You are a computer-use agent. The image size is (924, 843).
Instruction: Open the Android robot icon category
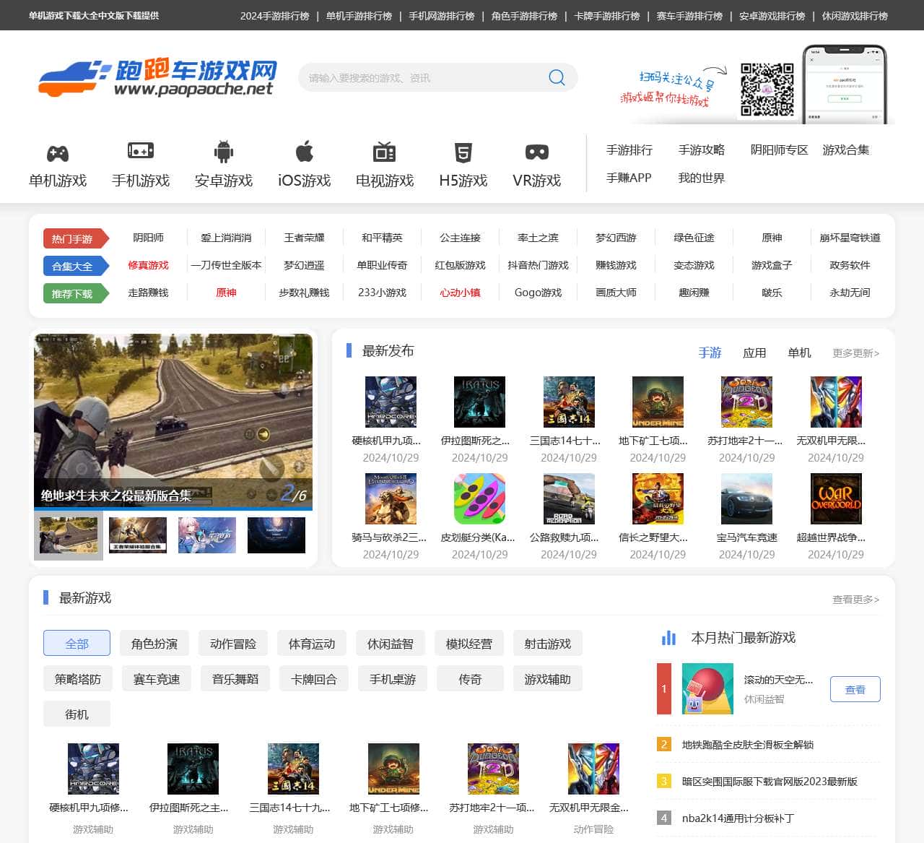click(x=224, y=152)
